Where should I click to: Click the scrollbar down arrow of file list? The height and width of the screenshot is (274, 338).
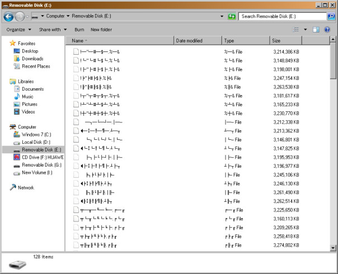click(x=333, y=248)
